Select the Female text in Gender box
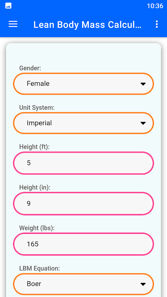This screenshot has height=297, width=167. [x=38, y=84]
